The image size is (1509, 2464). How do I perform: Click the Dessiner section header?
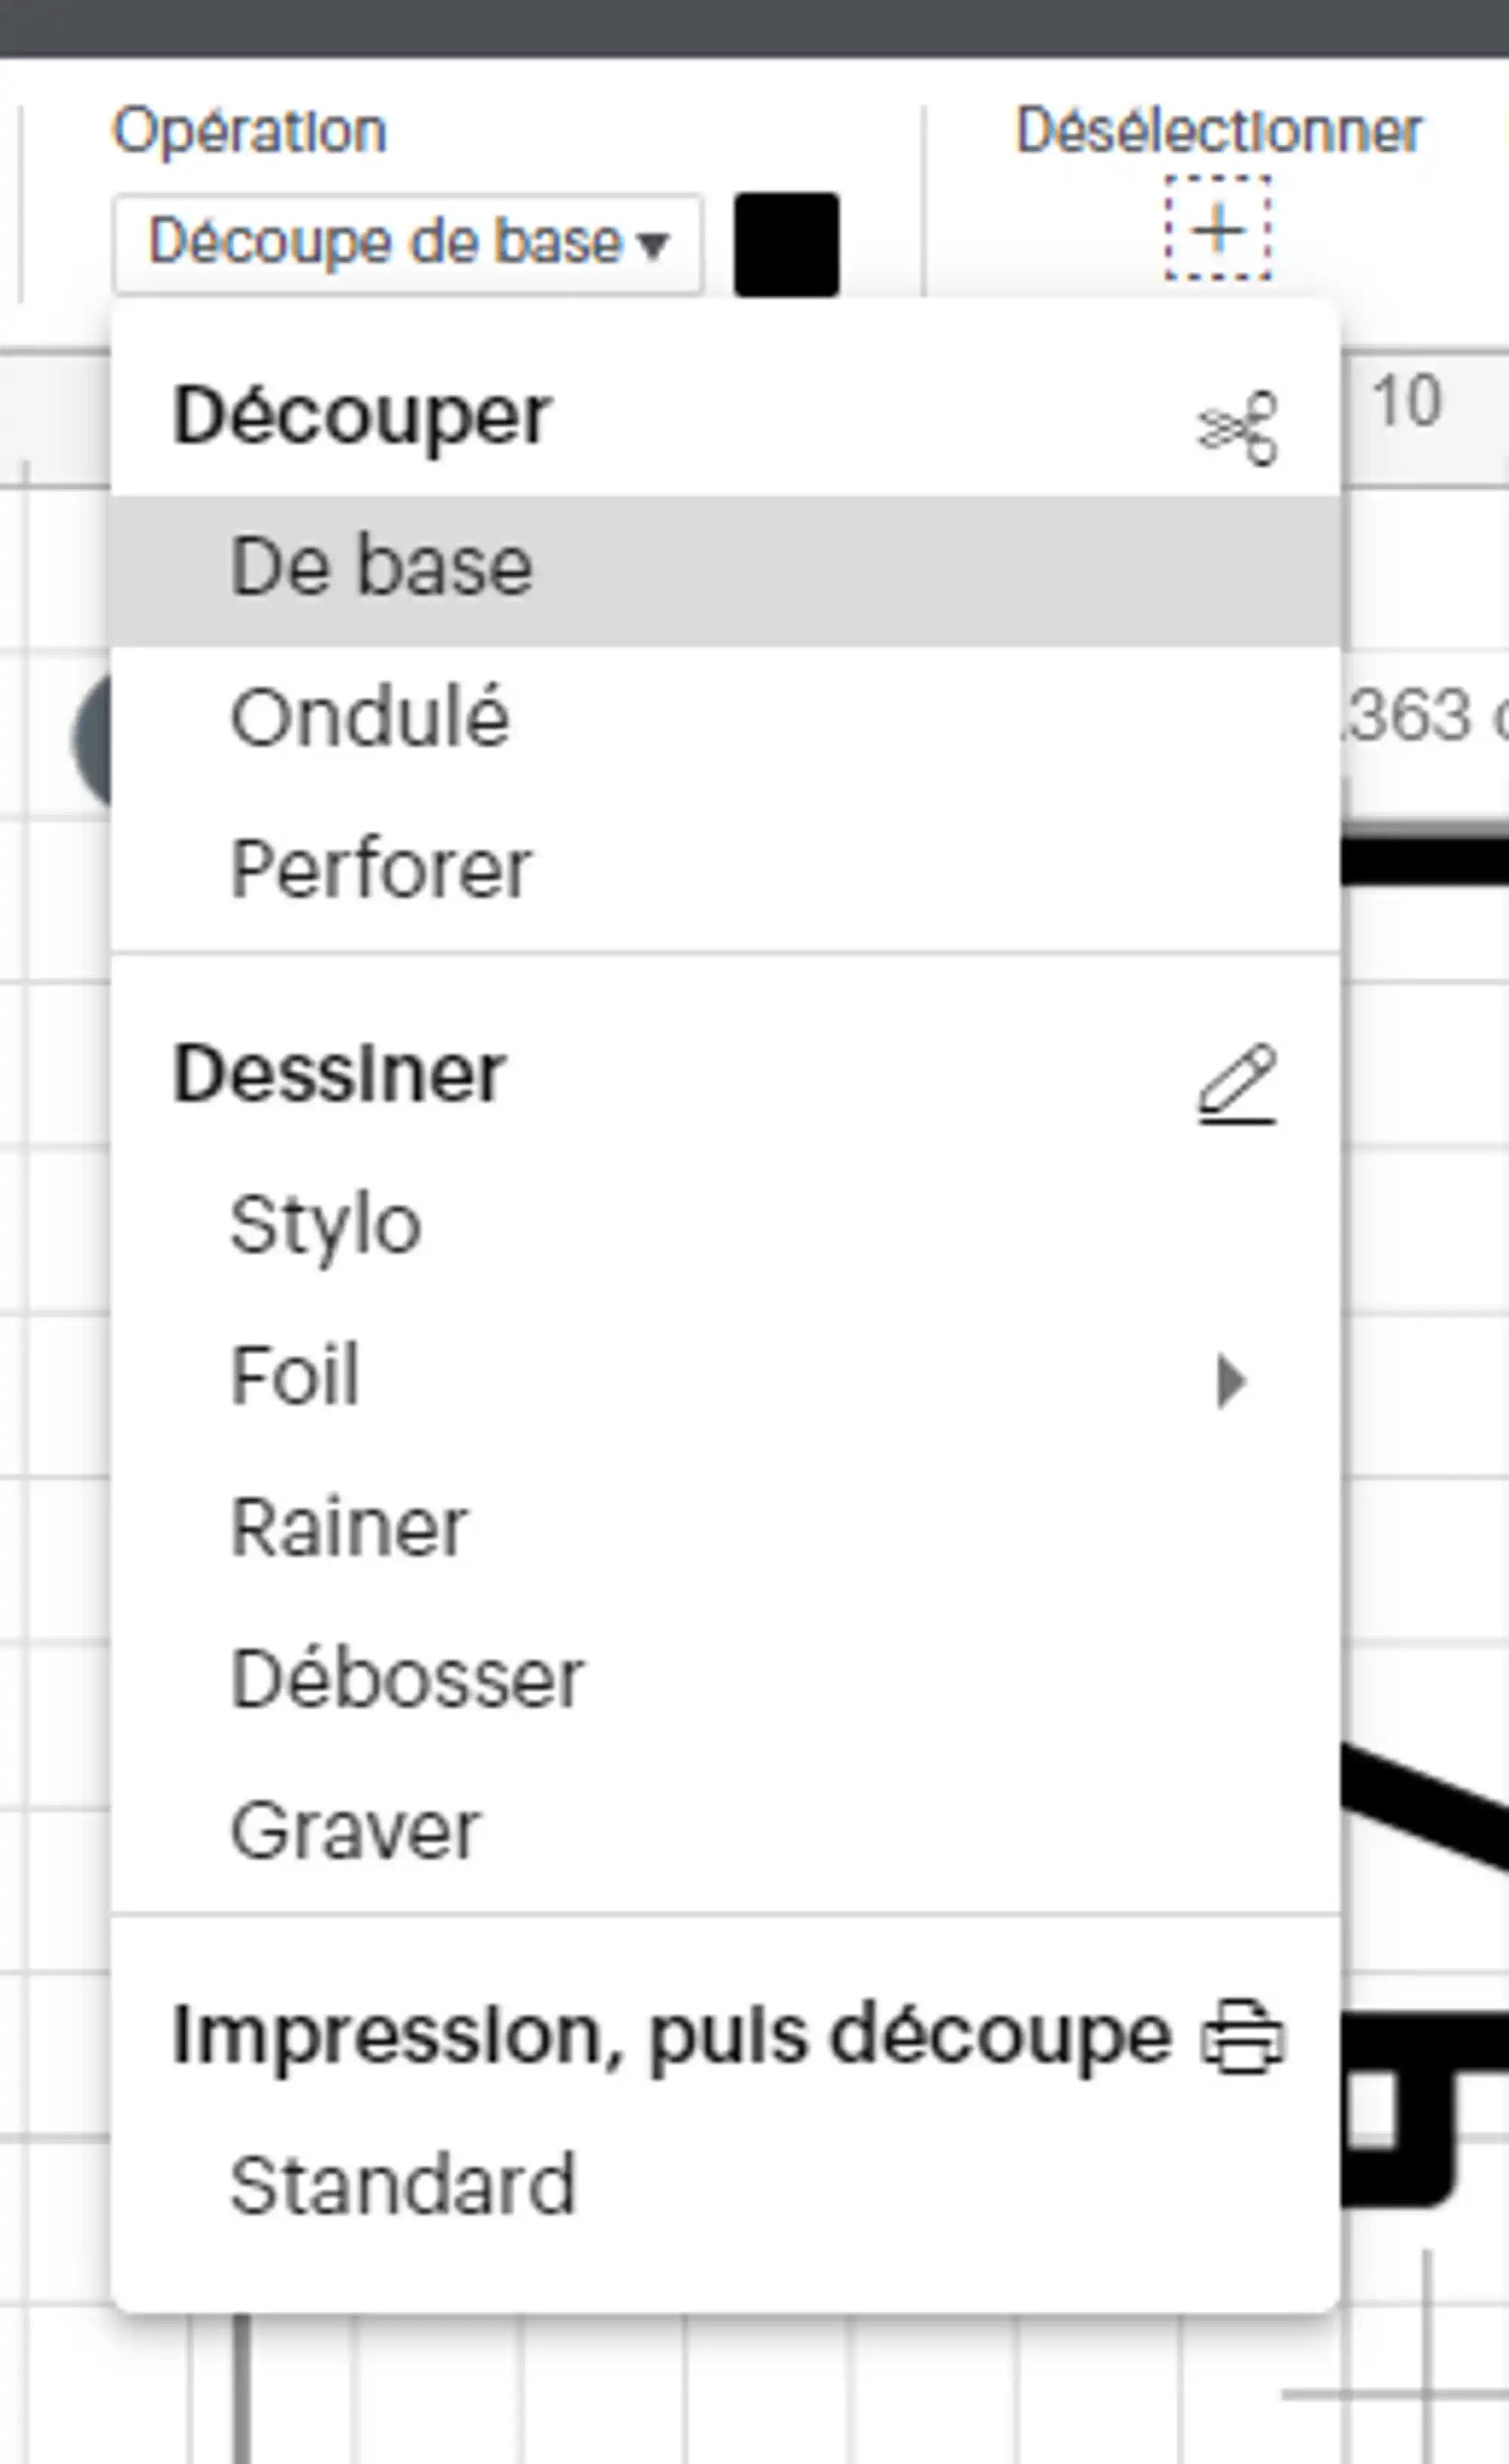(x=338, y=1074)
